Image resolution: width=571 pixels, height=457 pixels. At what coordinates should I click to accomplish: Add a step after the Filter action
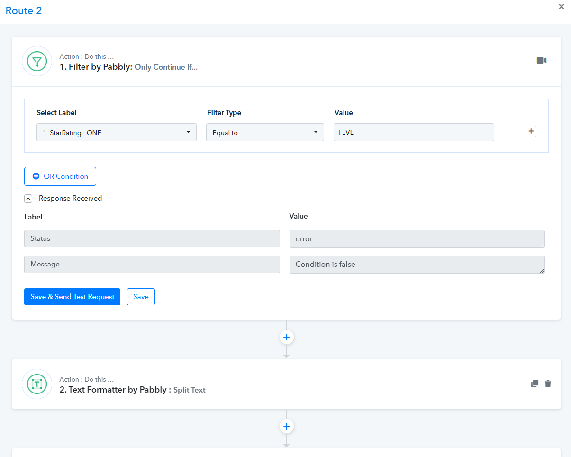tap(286, 338)
